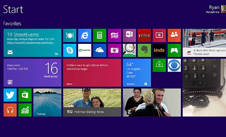Launch Skype from the Start screen

coord(70,50)
